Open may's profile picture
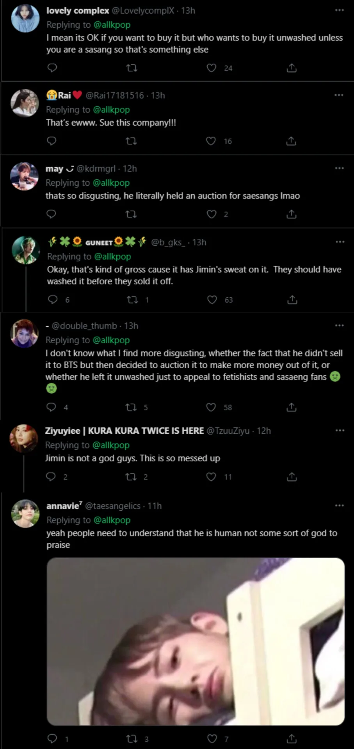 pos(24,176)
